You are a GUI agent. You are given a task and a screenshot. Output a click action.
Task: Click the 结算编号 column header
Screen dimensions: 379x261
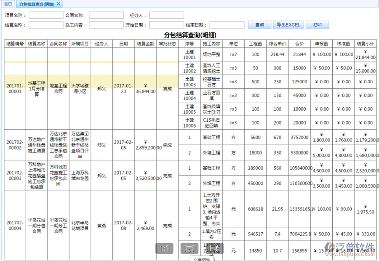point(15,44)
